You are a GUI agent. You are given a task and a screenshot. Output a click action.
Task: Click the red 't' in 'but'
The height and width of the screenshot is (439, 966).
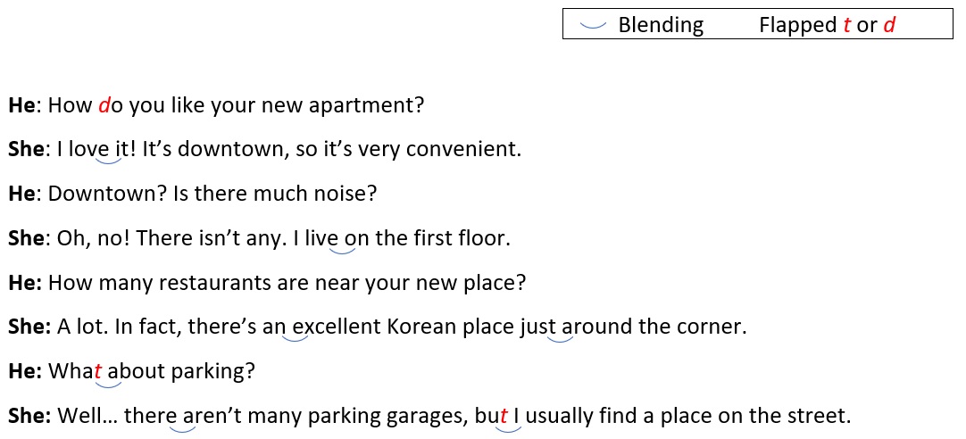tap(503, 416)
